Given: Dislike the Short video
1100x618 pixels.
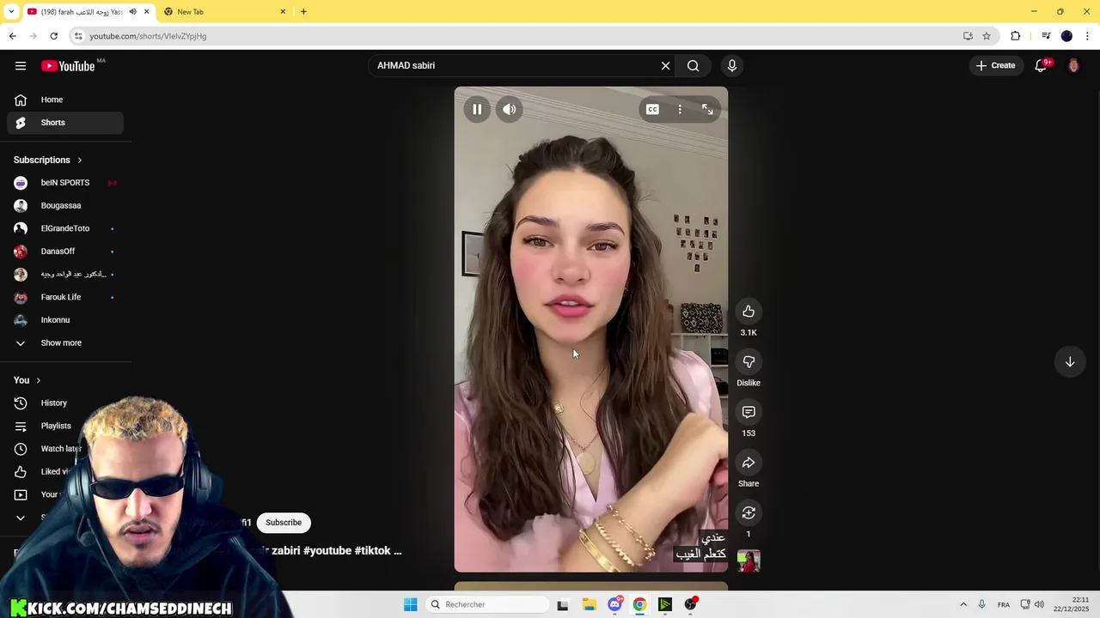Looking at the screenshot, I should [x=749, y=362].
